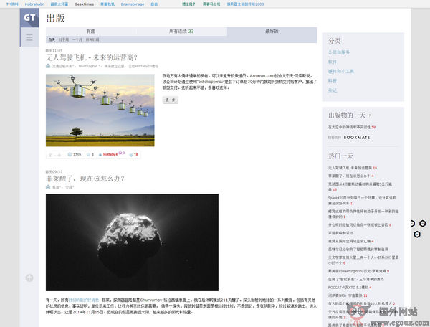Switch to the 所有连续 23 tab
Image resolution: width=430 pixels, height=327 pixels.
tap(181, 32)
